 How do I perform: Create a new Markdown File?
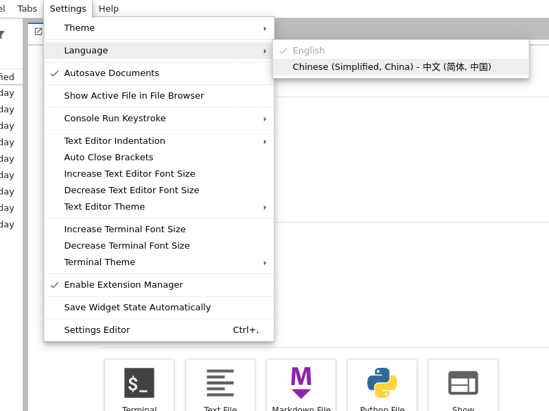301,383
